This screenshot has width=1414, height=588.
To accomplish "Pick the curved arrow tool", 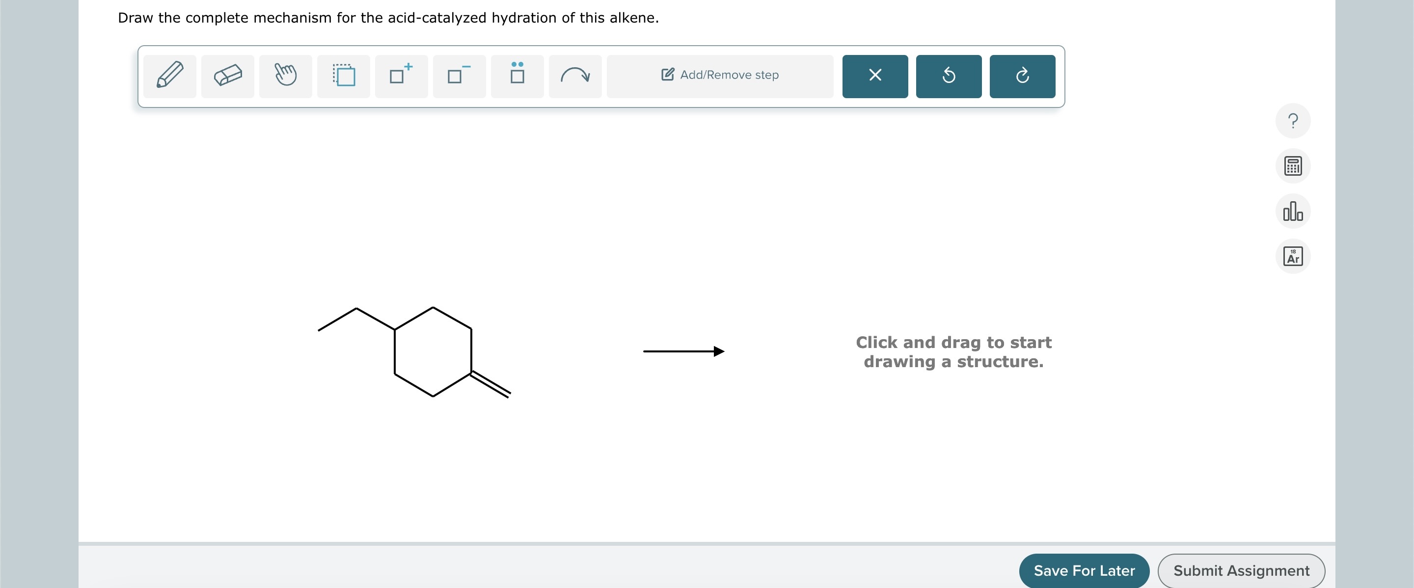I will [x=575, y=76].
